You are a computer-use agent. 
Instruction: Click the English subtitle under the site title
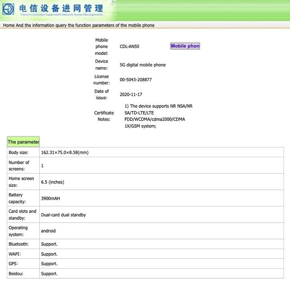point(61,15)
